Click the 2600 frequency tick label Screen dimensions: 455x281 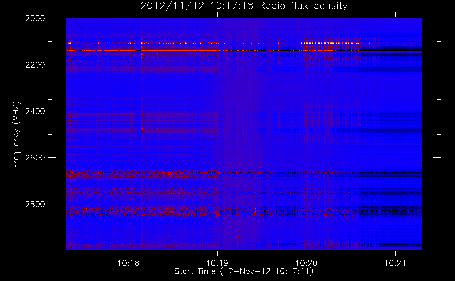pos(35,158)
